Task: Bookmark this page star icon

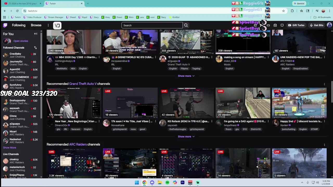Action: point(283,11)
